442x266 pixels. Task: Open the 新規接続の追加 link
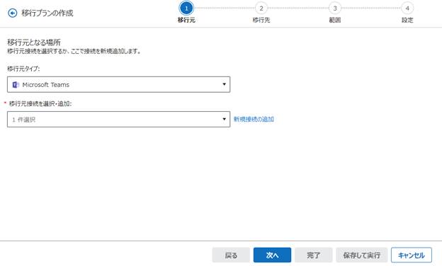coord(254,119)
